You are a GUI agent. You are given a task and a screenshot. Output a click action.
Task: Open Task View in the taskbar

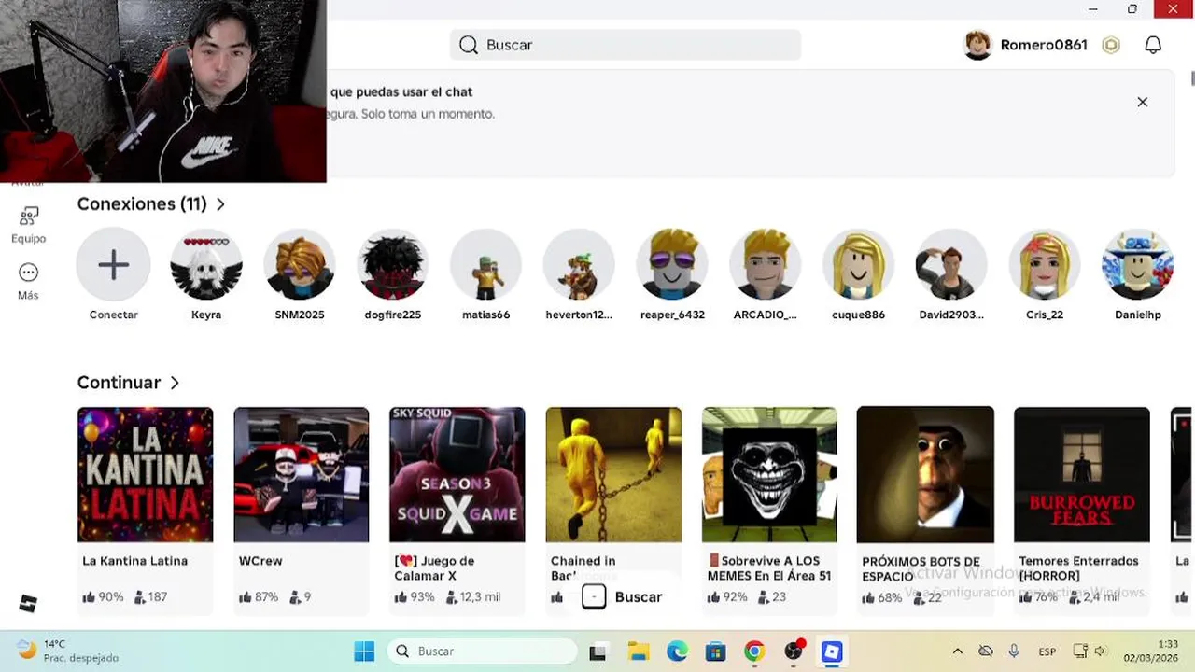click(598, 651)
